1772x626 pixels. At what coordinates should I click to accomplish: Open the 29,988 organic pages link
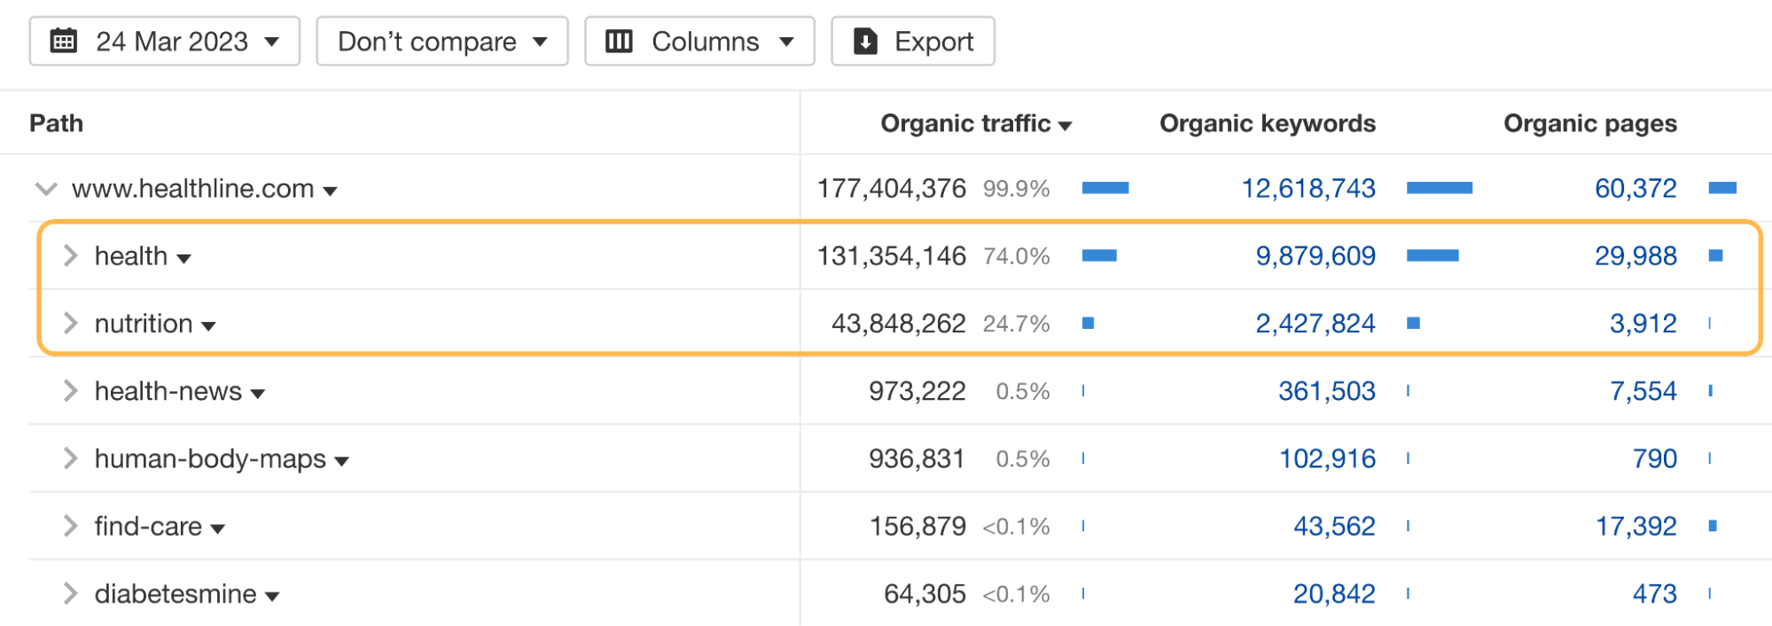tap(1635, 256)
